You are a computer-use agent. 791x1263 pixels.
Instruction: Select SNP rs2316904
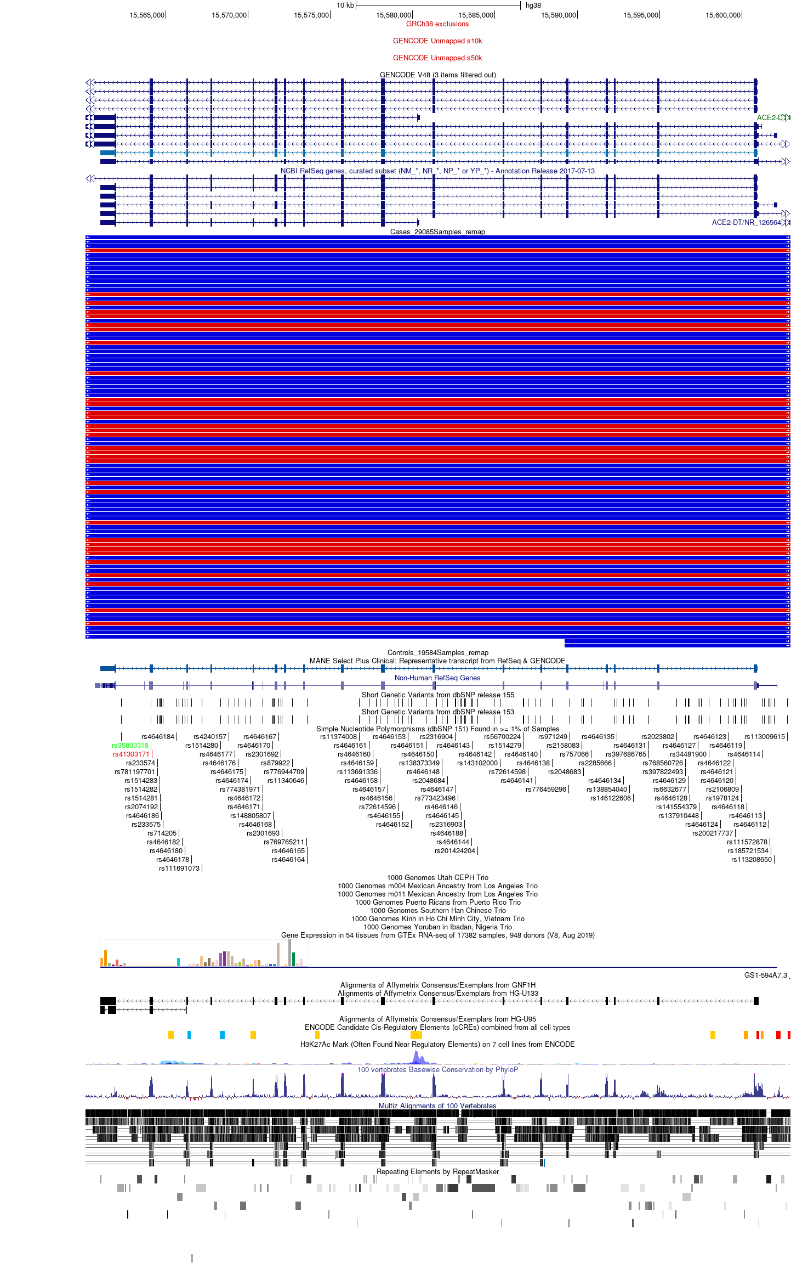[436, 736]
